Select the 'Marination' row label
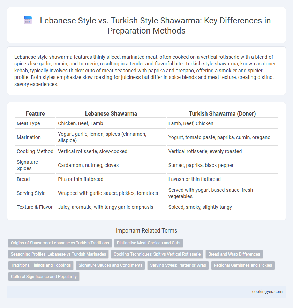Screen dimensions: 293x308 [x=29, y=137]
